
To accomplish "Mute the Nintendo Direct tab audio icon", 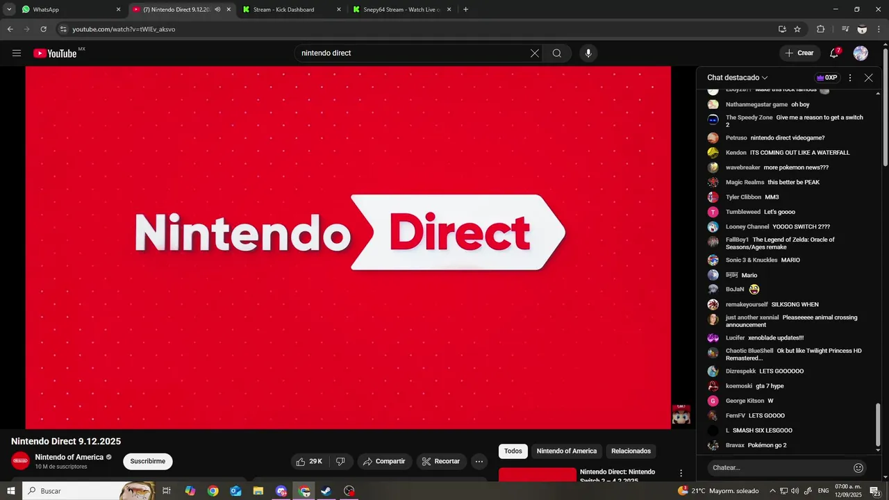I will pos(217,10).
